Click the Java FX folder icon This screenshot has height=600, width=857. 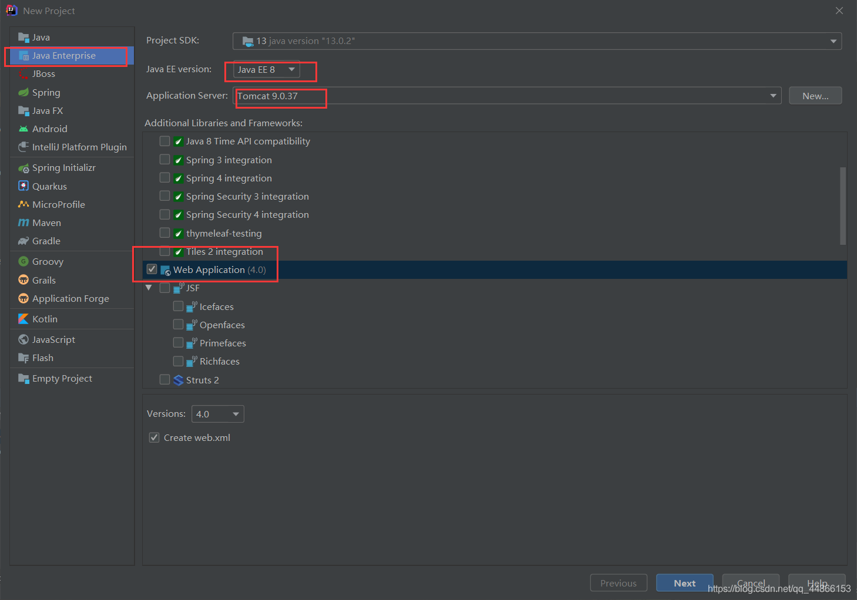coord(23,110)
